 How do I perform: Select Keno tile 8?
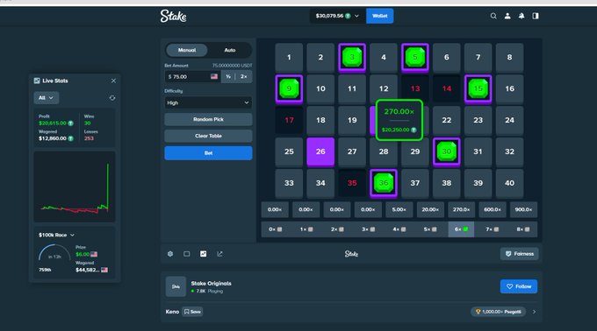(509, 57)
